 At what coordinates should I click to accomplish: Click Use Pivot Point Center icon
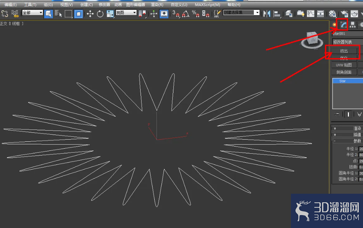pos(142,14)
